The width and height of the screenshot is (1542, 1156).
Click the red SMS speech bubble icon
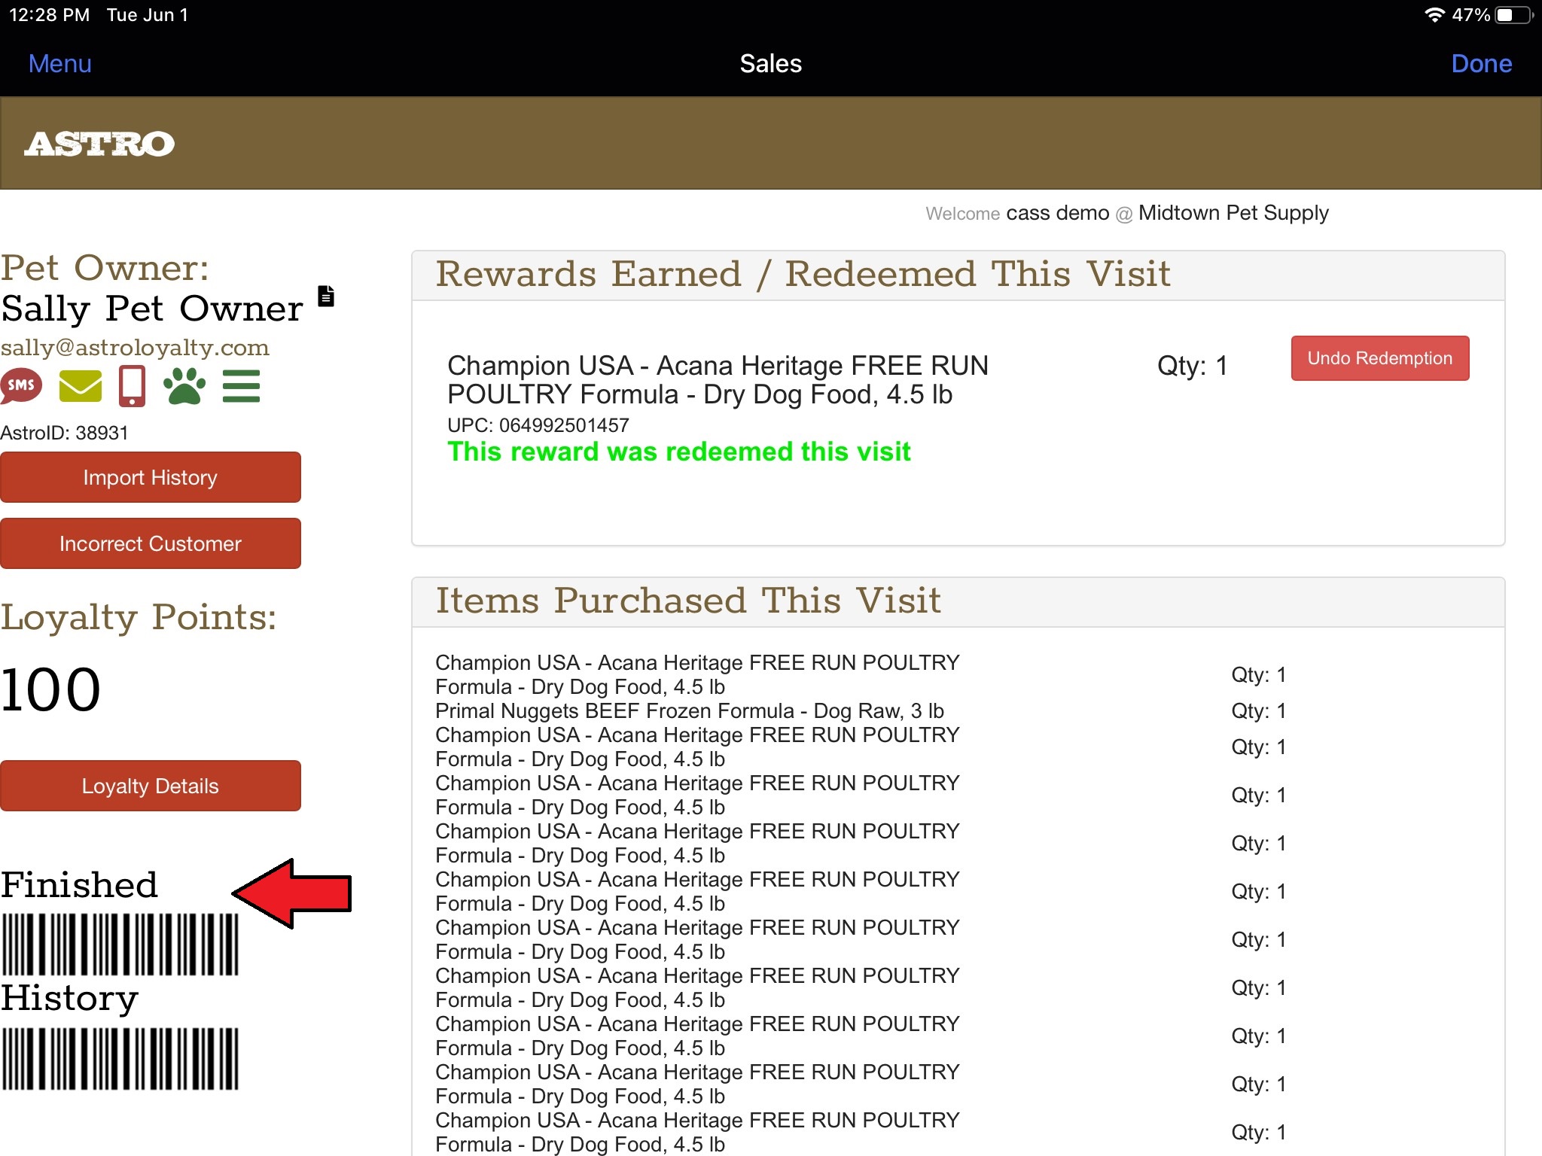pyautogui.click(x=21, y=386)
